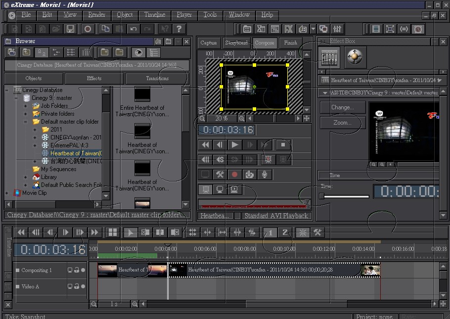
Task: Click the filmstrip icon in top-right toolbar
Action: point(376,29)
